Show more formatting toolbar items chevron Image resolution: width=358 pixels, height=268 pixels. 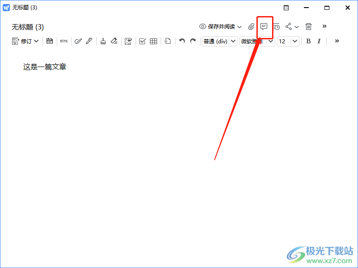(337, 41)
